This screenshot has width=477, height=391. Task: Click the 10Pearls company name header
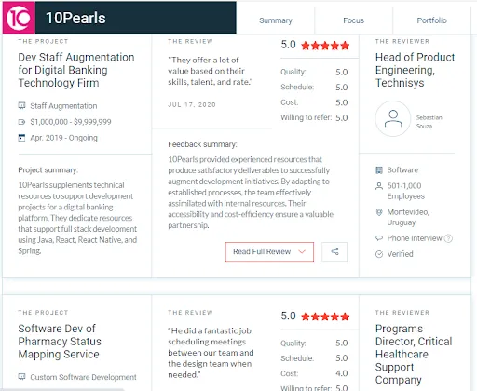click(x=75, y=18)
